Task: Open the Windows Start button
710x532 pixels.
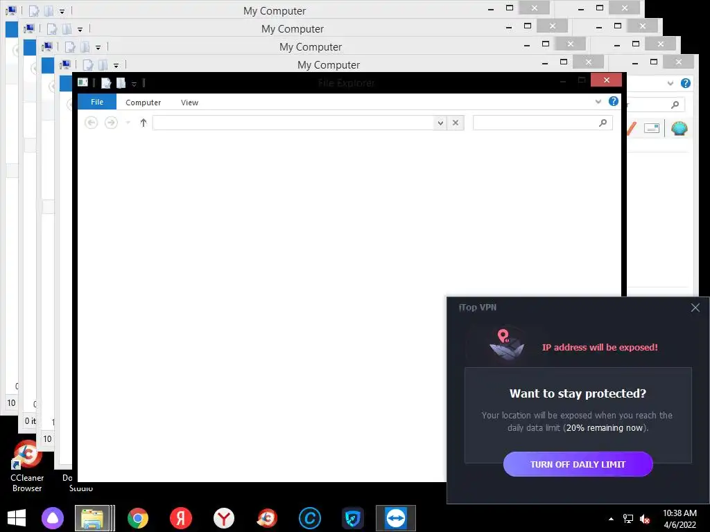Action: (17, 518)
